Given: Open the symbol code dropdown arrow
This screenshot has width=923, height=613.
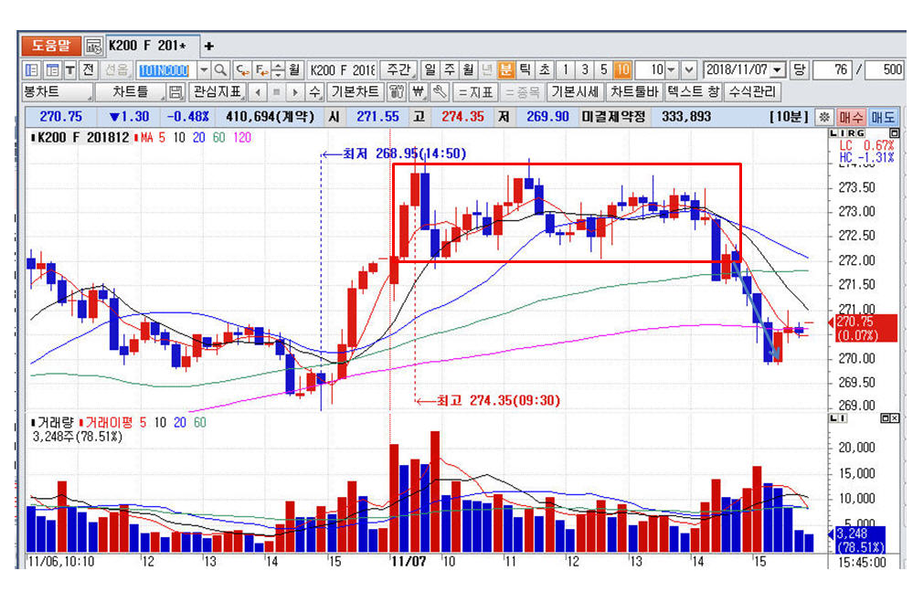Looking at the screenshot, I should coord(203,69).
